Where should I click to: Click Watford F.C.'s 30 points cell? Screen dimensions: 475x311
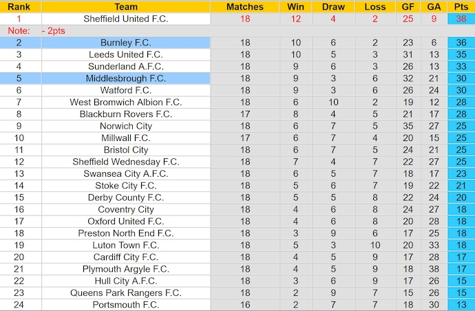(461, 90)
